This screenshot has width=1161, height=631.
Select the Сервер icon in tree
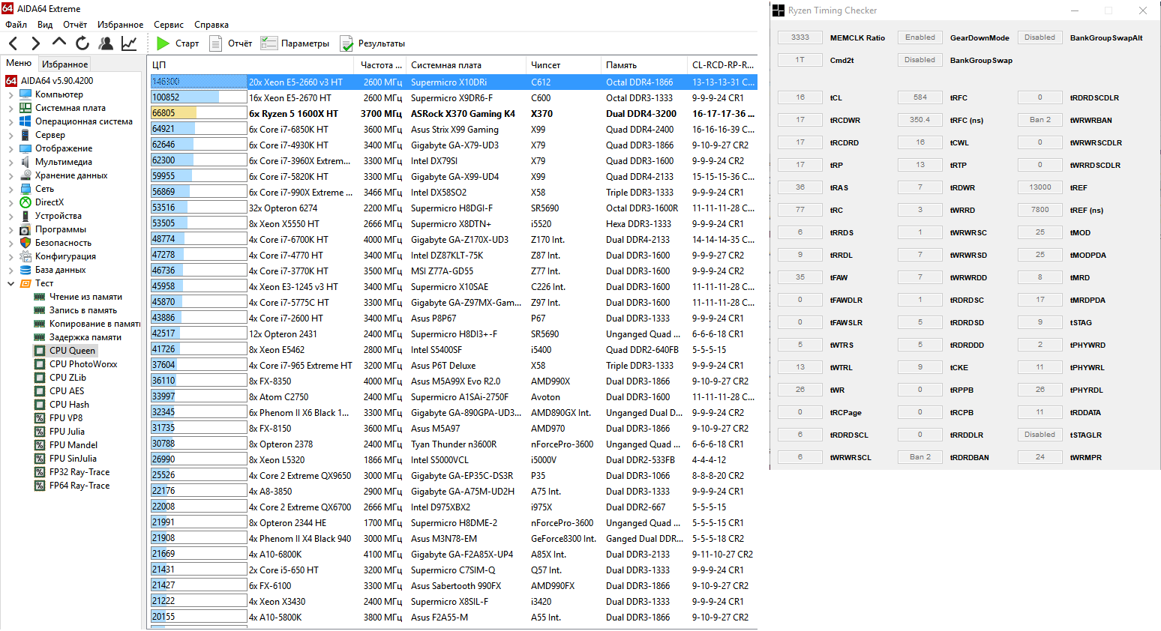click(x=25, y=135)
